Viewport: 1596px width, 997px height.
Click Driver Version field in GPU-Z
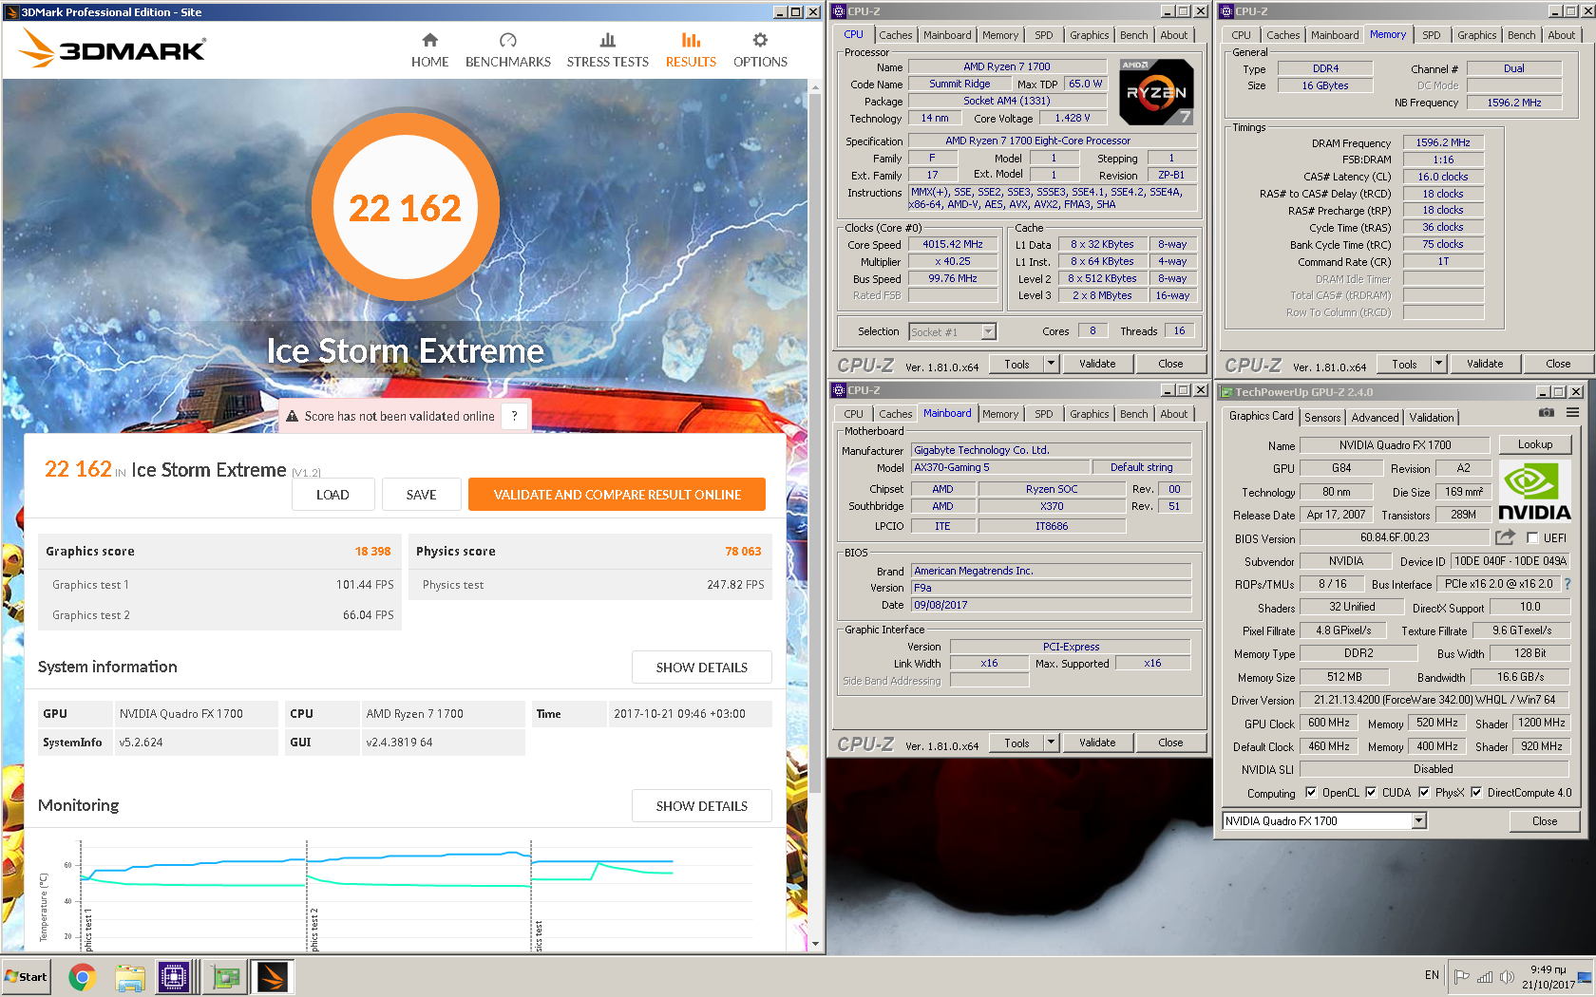pyautogui.click(x=1434, y=700)
